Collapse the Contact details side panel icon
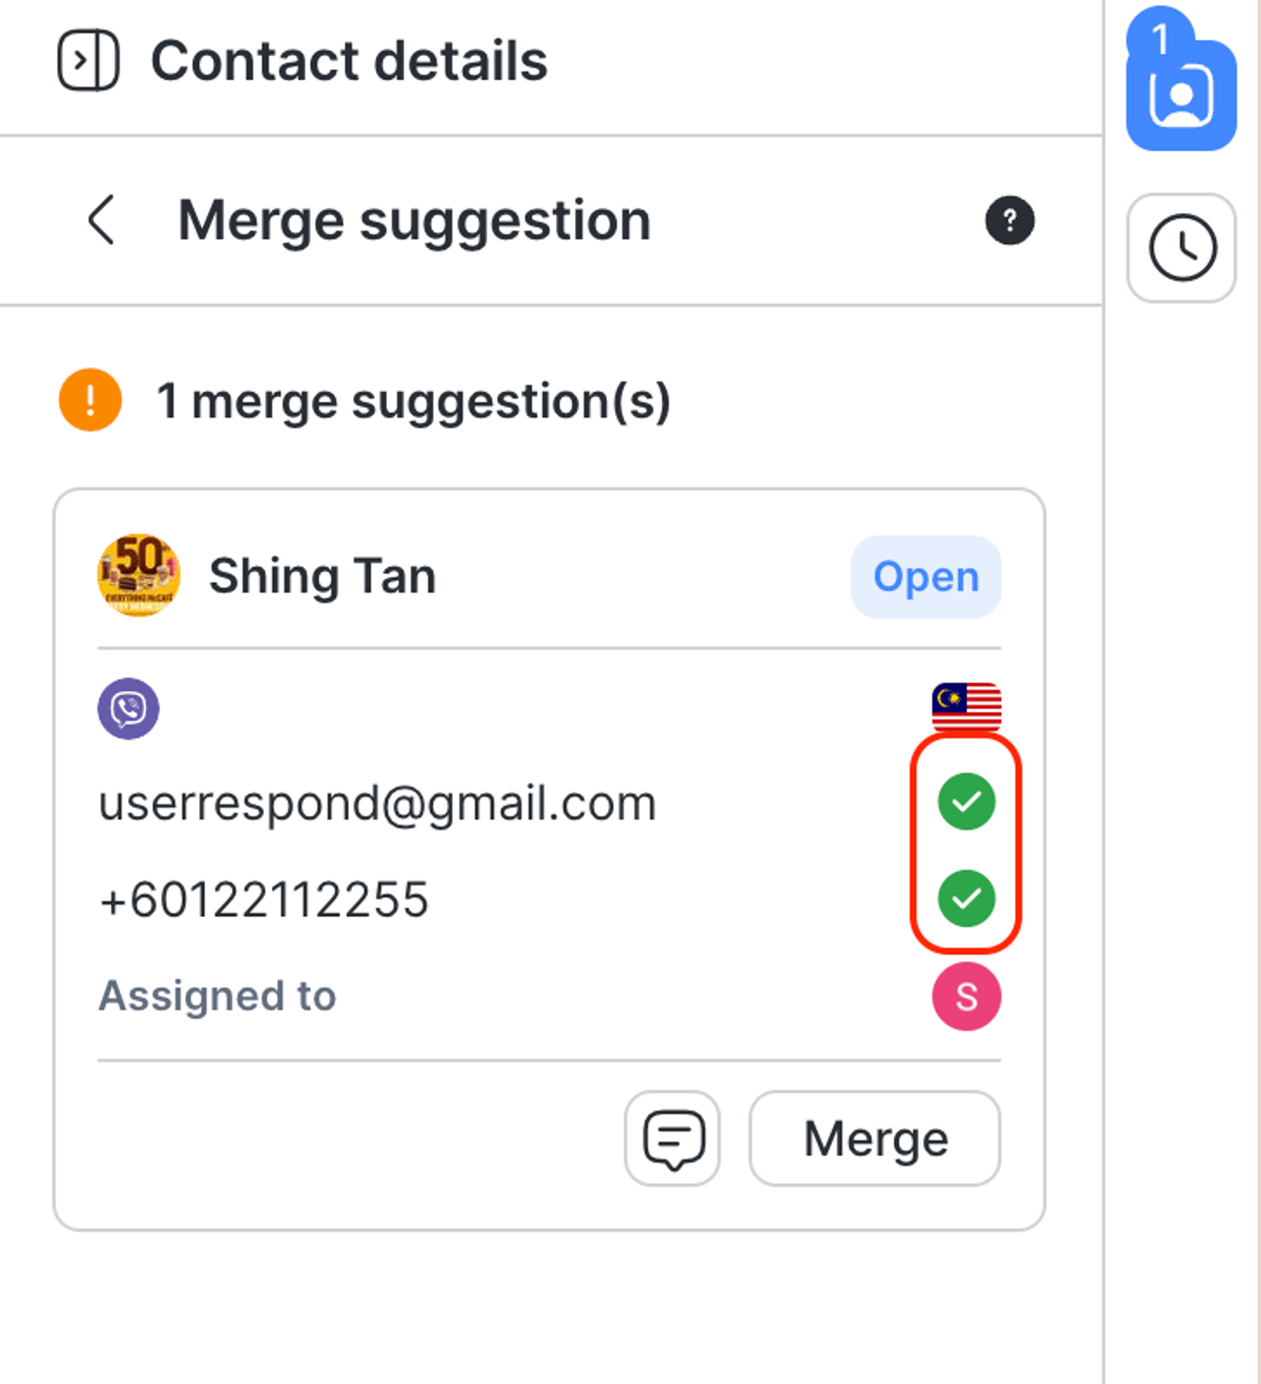This screenshot has height=1384, width=1261. pyautogui.click(x=88, y=61)
